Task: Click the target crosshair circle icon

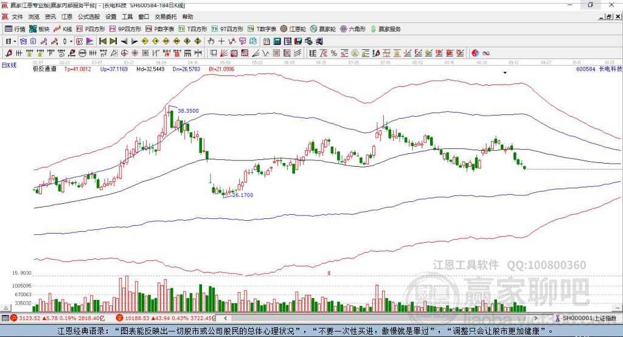Action: [124, 53]
